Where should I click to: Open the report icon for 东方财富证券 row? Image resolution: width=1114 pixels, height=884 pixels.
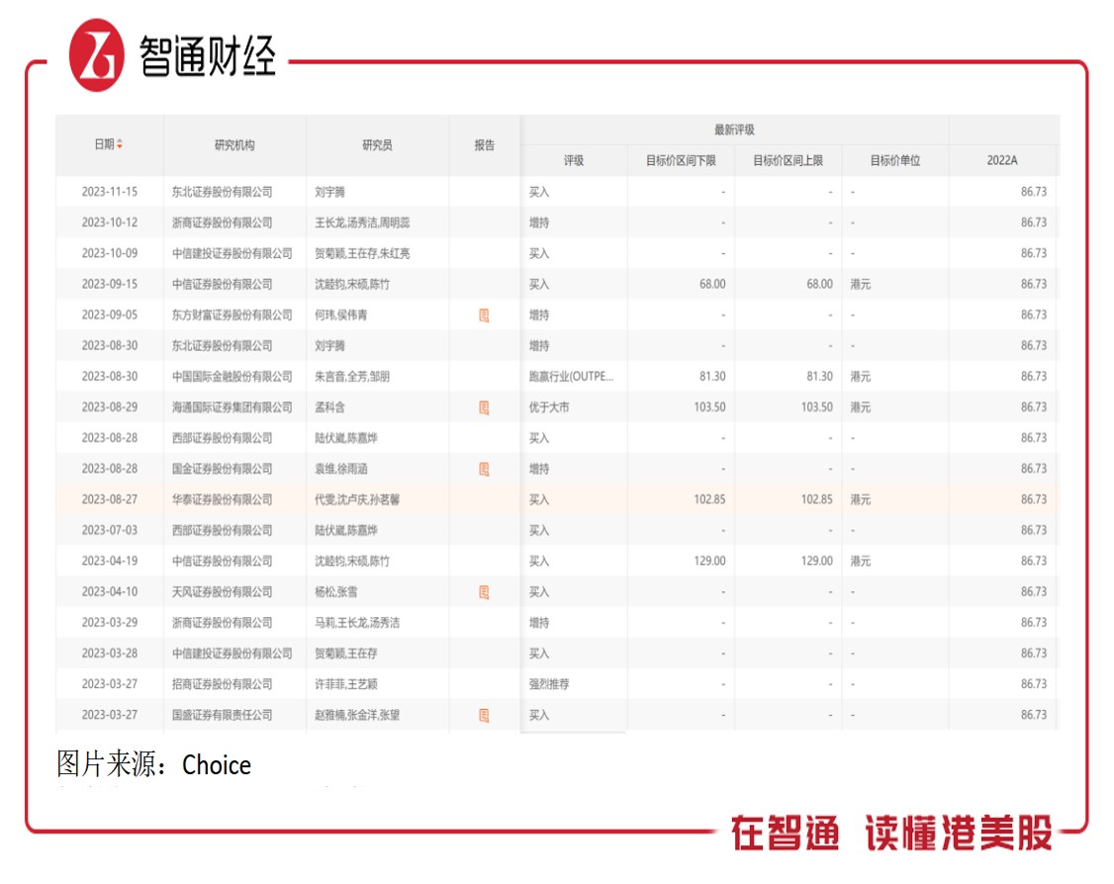coord(484,314)
